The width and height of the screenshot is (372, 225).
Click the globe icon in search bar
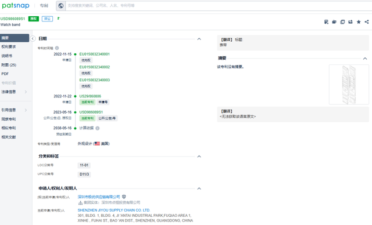[x=60, y=6]
